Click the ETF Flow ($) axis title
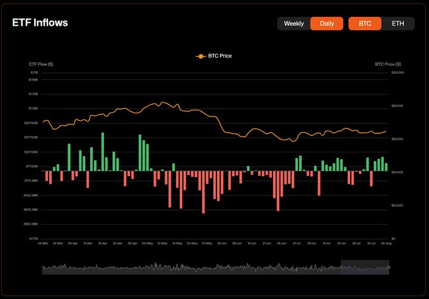429x299 pixels. [41, 64]
